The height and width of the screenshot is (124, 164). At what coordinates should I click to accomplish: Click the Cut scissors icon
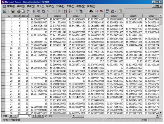click(34, 11)
